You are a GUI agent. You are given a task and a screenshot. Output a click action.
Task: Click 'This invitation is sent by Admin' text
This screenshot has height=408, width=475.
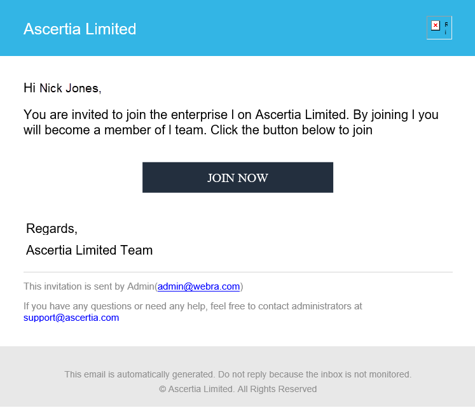(x=89, y=286)
